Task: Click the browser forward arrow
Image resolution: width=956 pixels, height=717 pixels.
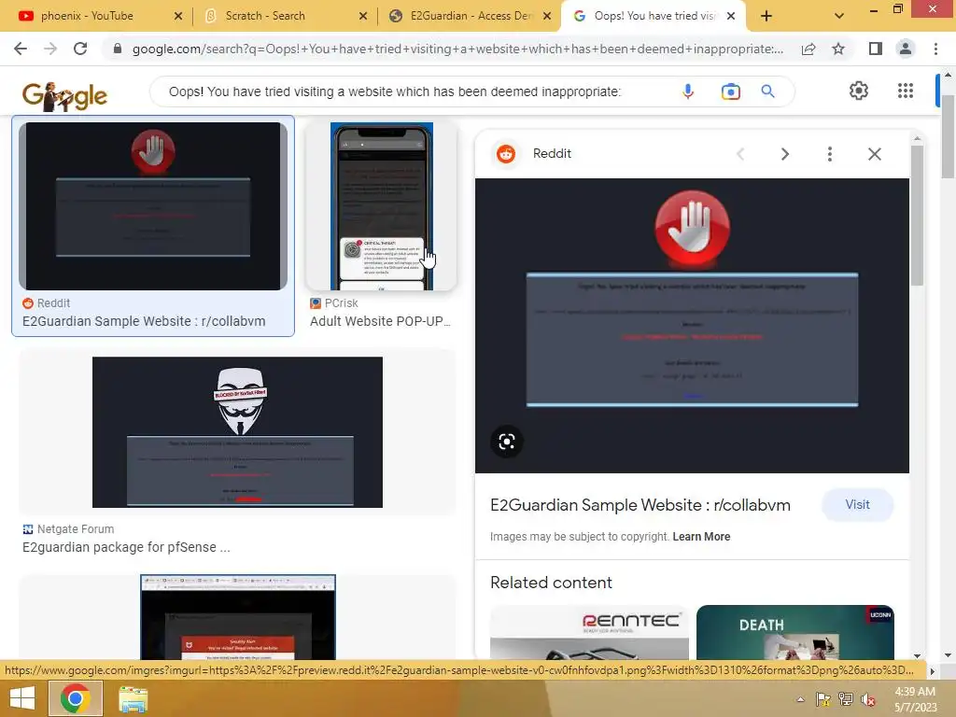Action: pos(50,49)
